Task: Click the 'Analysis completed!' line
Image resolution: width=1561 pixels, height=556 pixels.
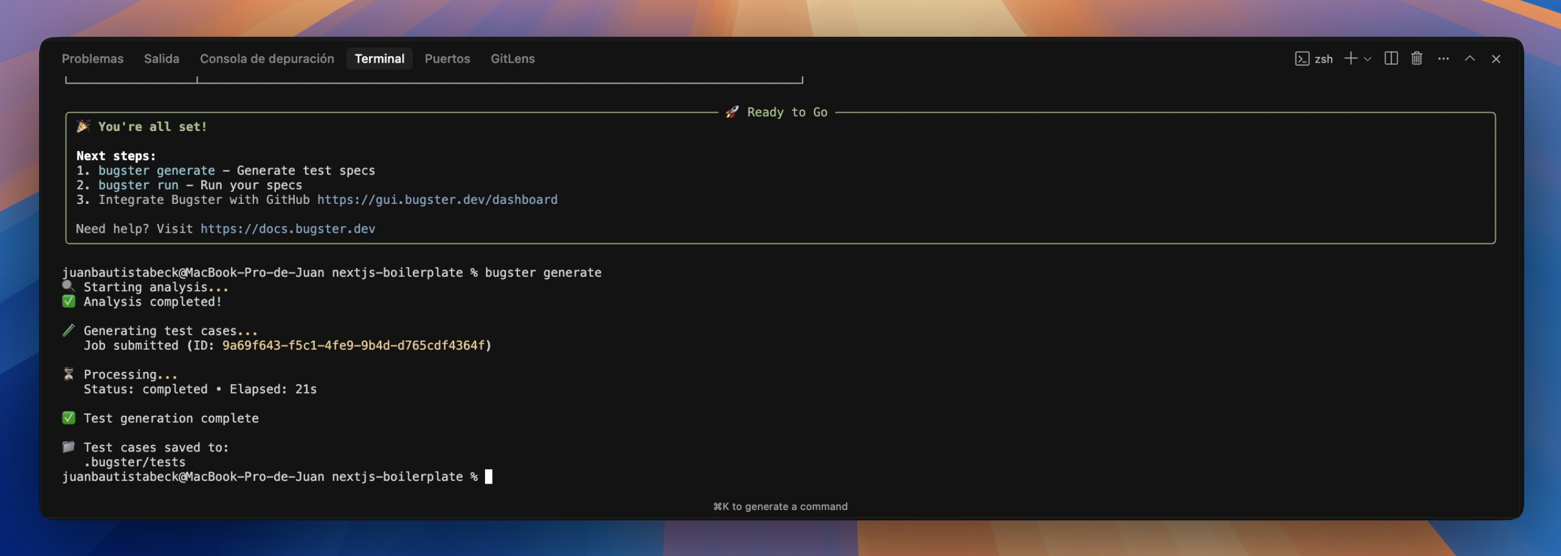Action: [x=153, y=302]
